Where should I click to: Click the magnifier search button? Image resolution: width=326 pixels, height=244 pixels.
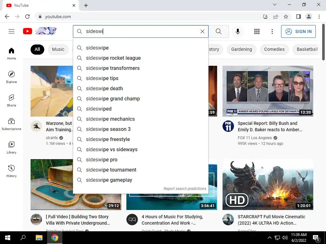(218, 31)
